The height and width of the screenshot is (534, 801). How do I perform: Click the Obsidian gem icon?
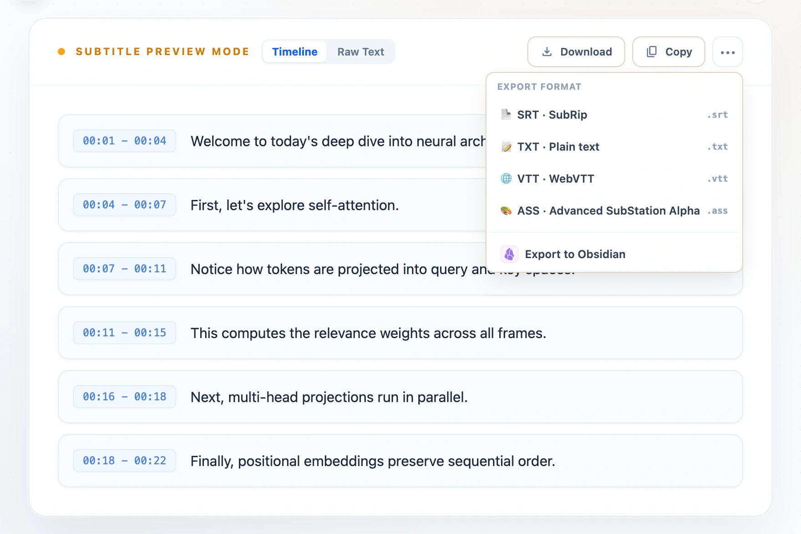(509, 254)
